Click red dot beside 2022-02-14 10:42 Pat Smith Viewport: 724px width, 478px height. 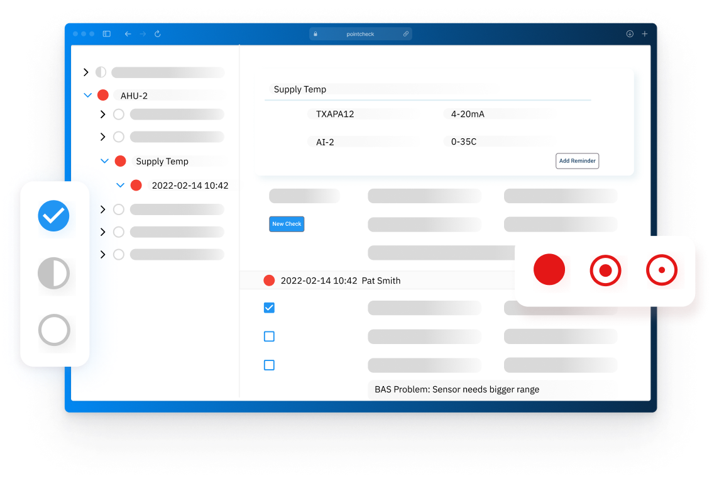point(269,280)
